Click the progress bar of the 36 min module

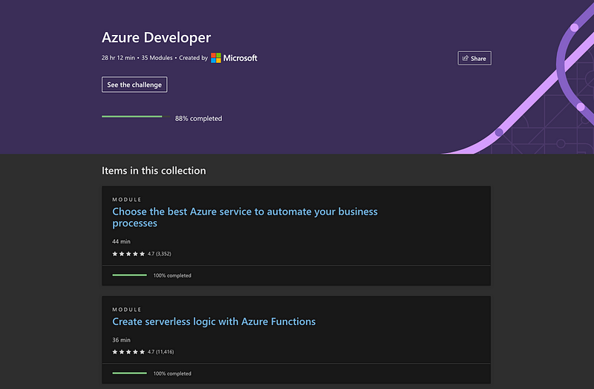pyautogui.click(x=129, y=373)
